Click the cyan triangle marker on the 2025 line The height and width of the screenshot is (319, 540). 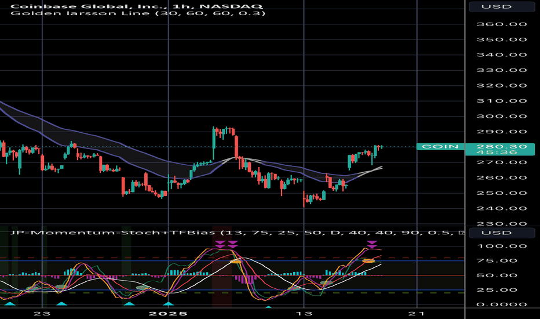point(169,304)
